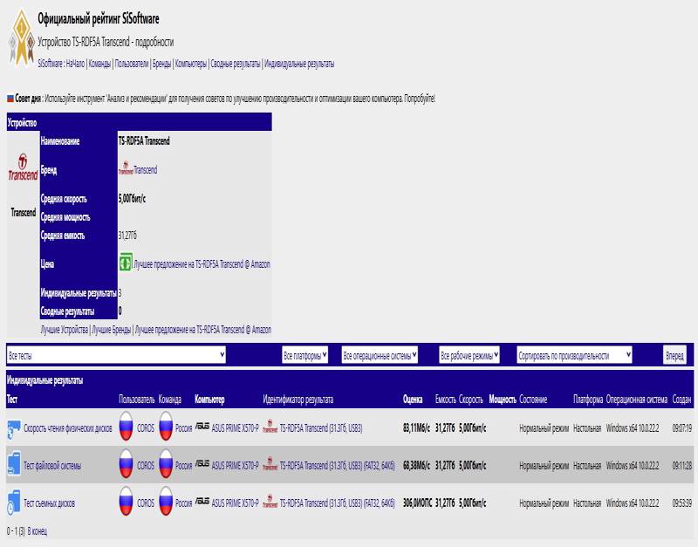Open the 'Все тесты' dropdown

[x=116, y=355]
